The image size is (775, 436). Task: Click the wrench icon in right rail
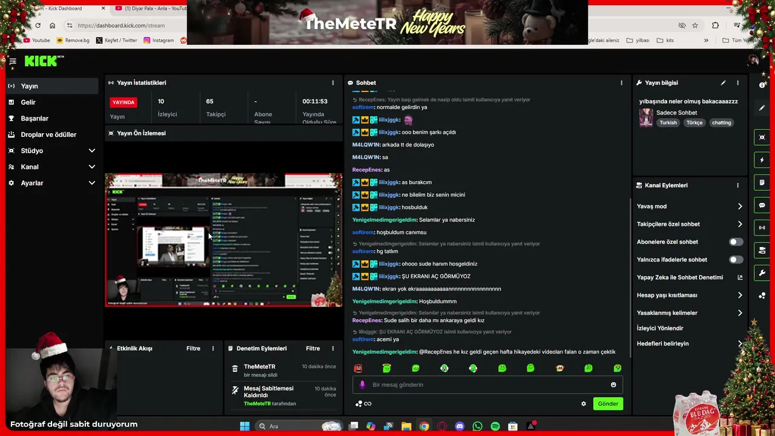pos(762,273)
